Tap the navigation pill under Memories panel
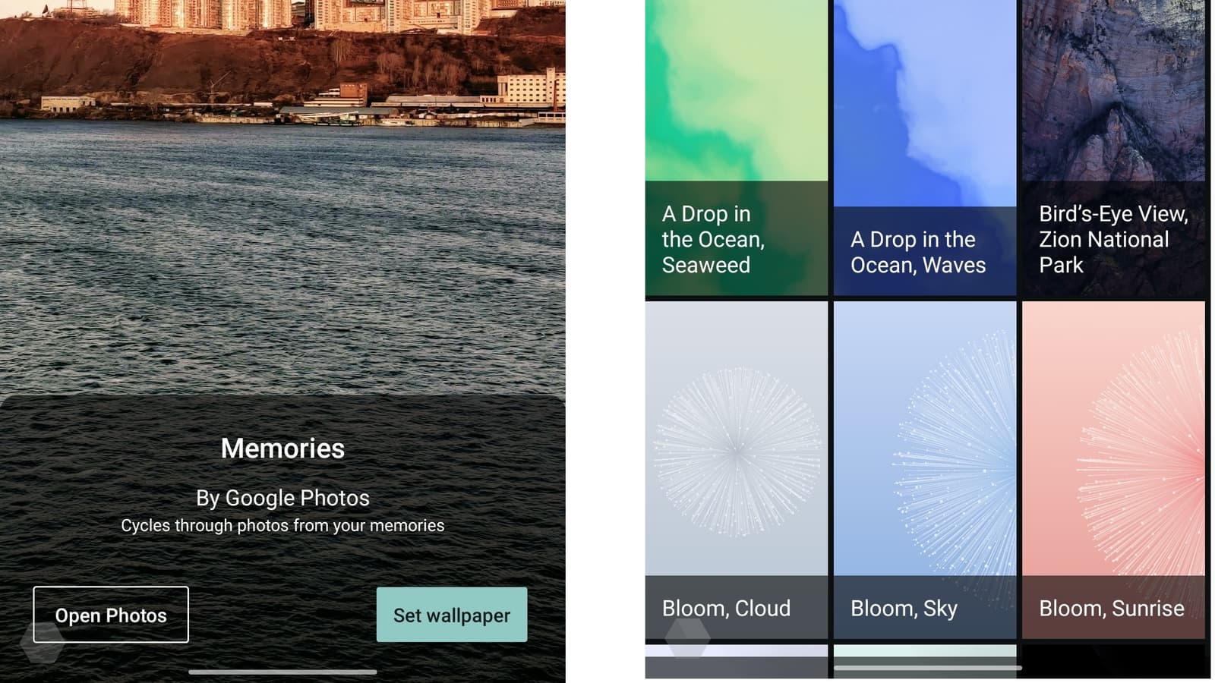This screenshot has height=683, width=1215. 282,672
